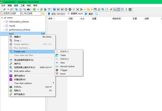162x111 pixels.
Task: Open the run query dropdown arrow
Action: click(85, 10)
